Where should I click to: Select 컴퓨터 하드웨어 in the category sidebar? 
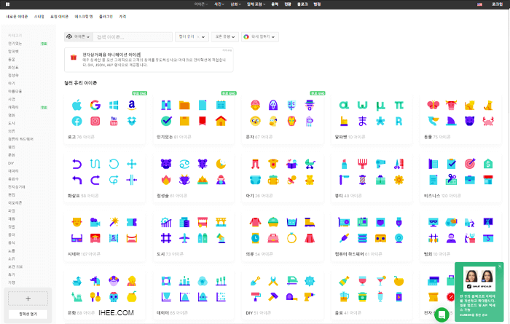point(21,139)
